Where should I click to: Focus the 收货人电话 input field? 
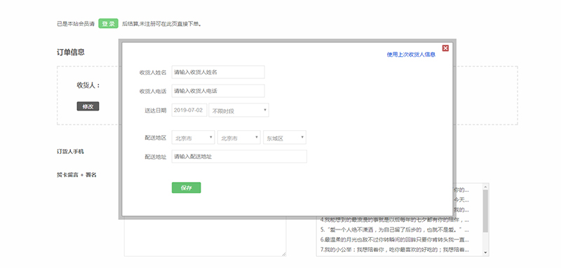[x=218, y=91]
